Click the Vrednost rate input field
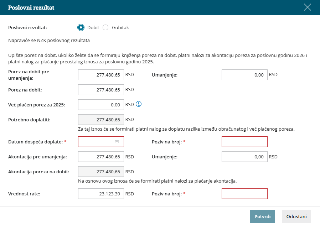Screen dimensions: 320x226 pyautogui.click(x=101, y=194)
